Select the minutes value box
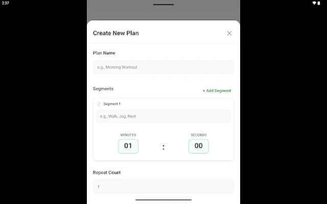This screenshot has width=327, height=204. click(x=128, y=146)
